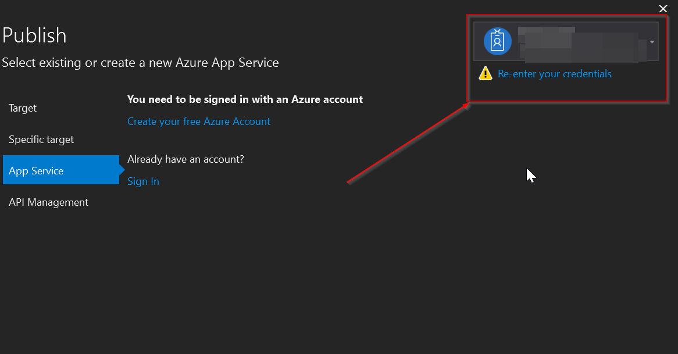Select the App Service step

pyautogui.click(x=61, y=170)
